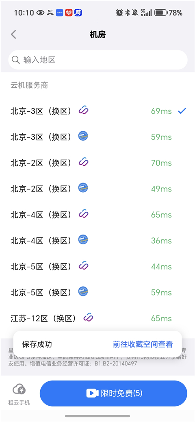The height and width of the screenshot is (422, 195).
Task: Select 北京-5区 with 44ms latency
Action: 97,266
